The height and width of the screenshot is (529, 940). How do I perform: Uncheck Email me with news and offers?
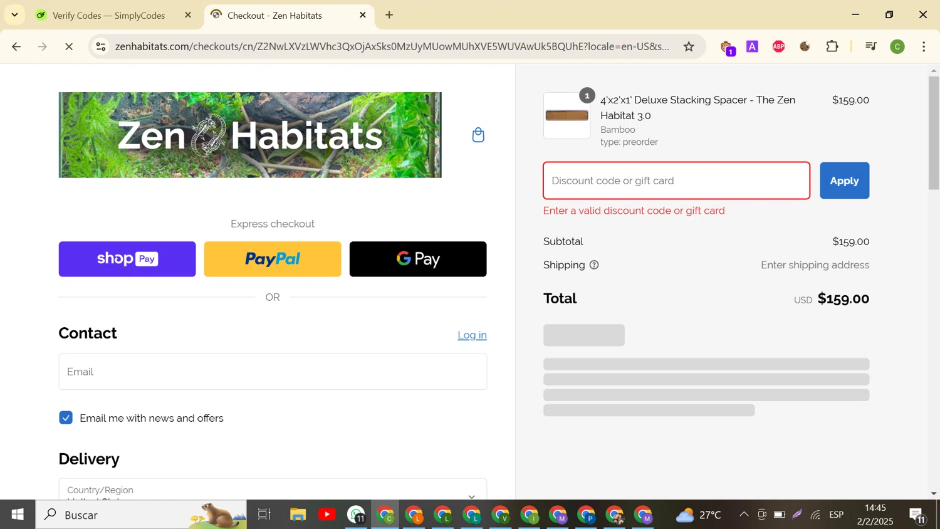(66, 417)
